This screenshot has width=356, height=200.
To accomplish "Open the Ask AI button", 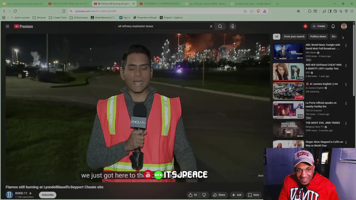I will 236,195.
